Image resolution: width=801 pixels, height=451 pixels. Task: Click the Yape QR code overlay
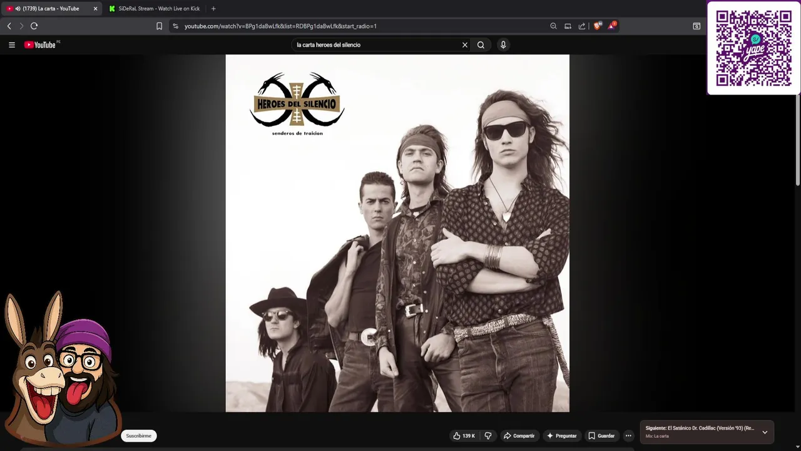753,48
